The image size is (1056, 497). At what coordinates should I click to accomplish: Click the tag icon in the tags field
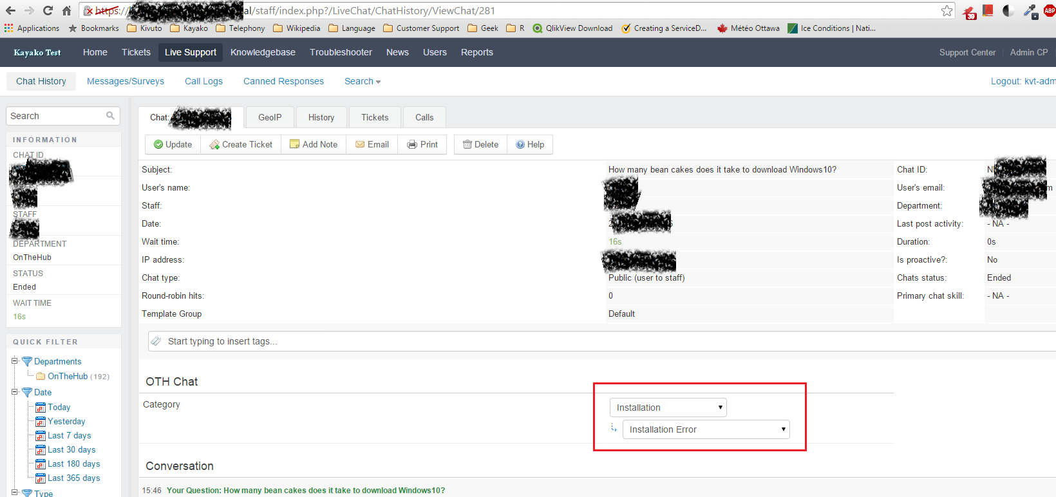(156, 341)
